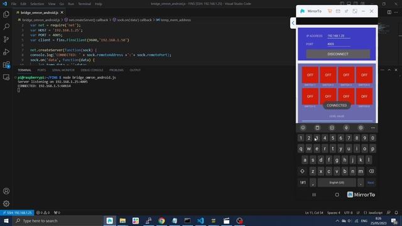Open File Explorer from the taskbar

click(122, 221)
